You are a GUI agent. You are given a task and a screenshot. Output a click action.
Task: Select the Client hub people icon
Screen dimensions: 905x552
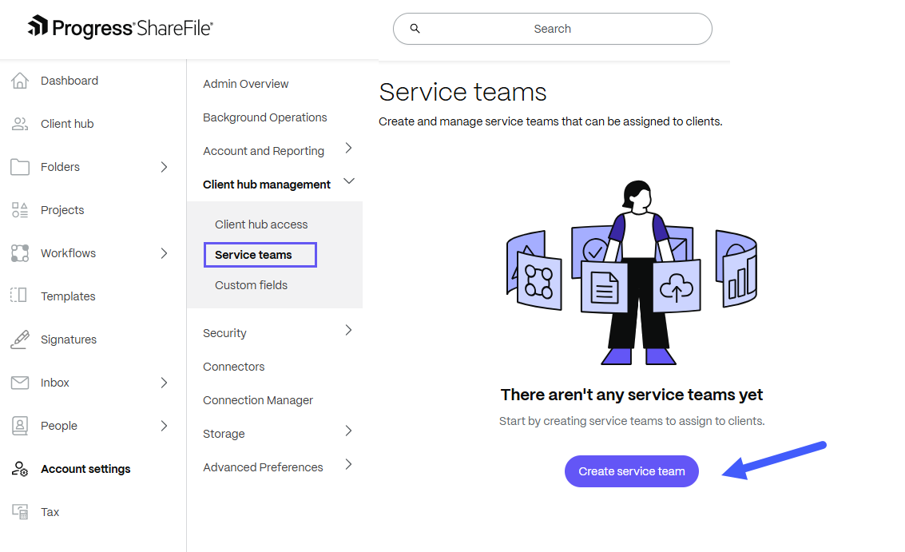20,123
